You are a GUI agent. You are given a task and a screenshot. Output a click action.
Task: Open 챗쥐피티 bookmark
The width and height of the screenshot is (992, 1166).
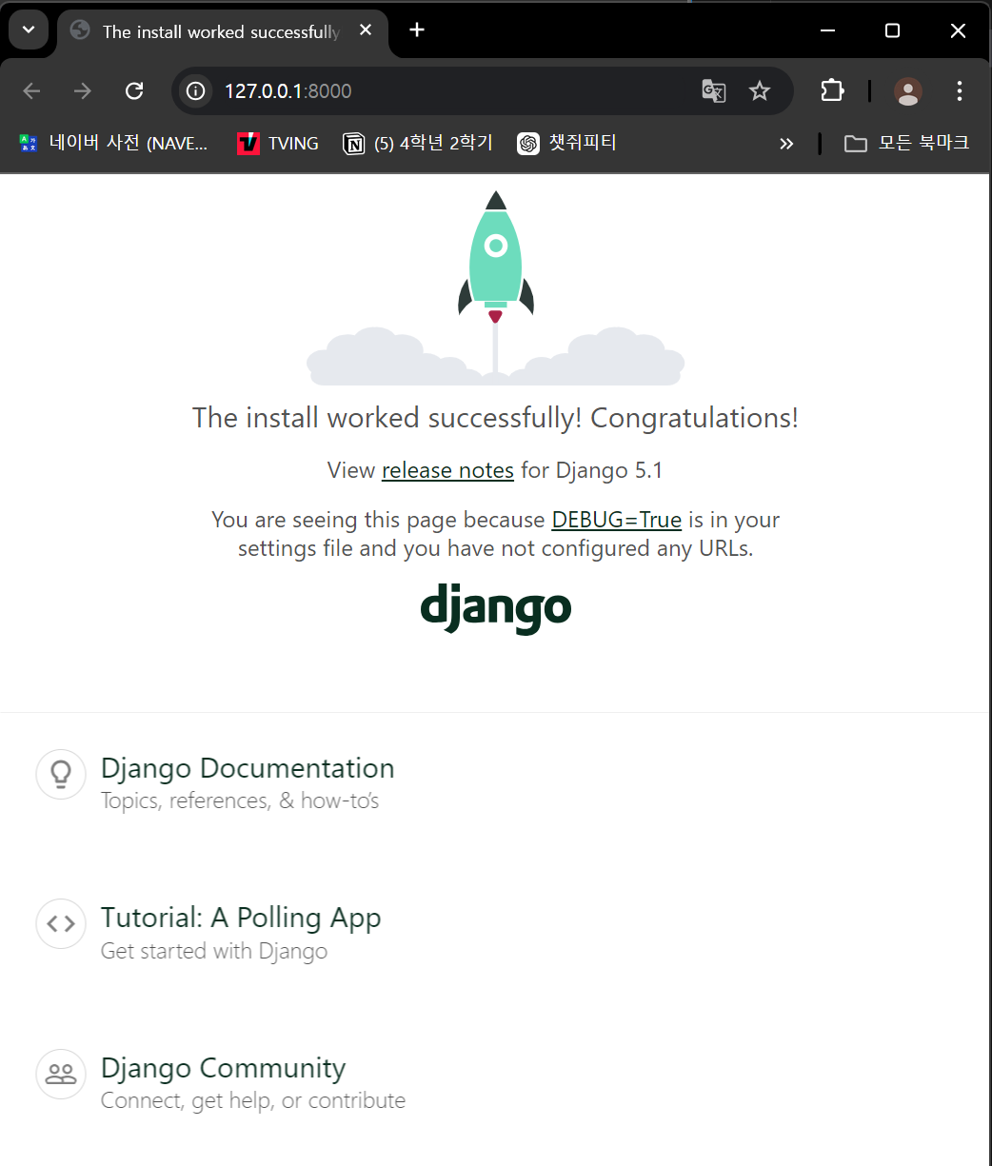click(567, 144)
